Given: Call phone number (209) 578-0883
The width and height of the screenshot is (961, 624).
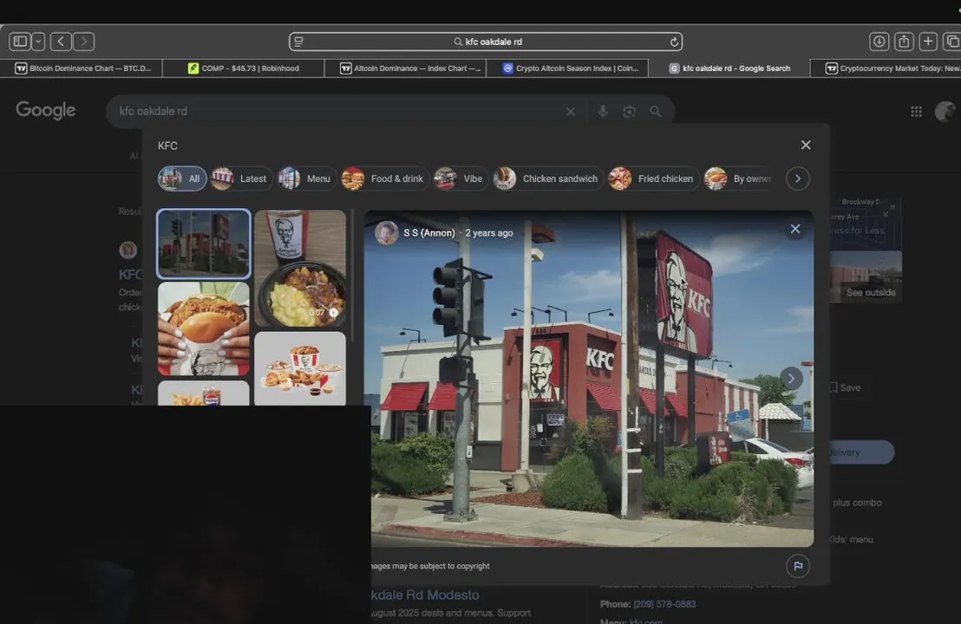Looking at the screenshot, I should 664,604.
